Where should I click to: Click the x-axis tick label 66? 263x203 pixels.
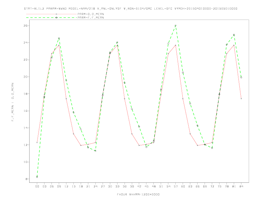[x=198, y=186]
